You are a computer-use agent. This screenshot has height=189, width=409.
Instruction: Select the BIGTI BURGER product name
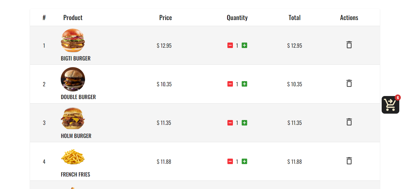point(76,58)
